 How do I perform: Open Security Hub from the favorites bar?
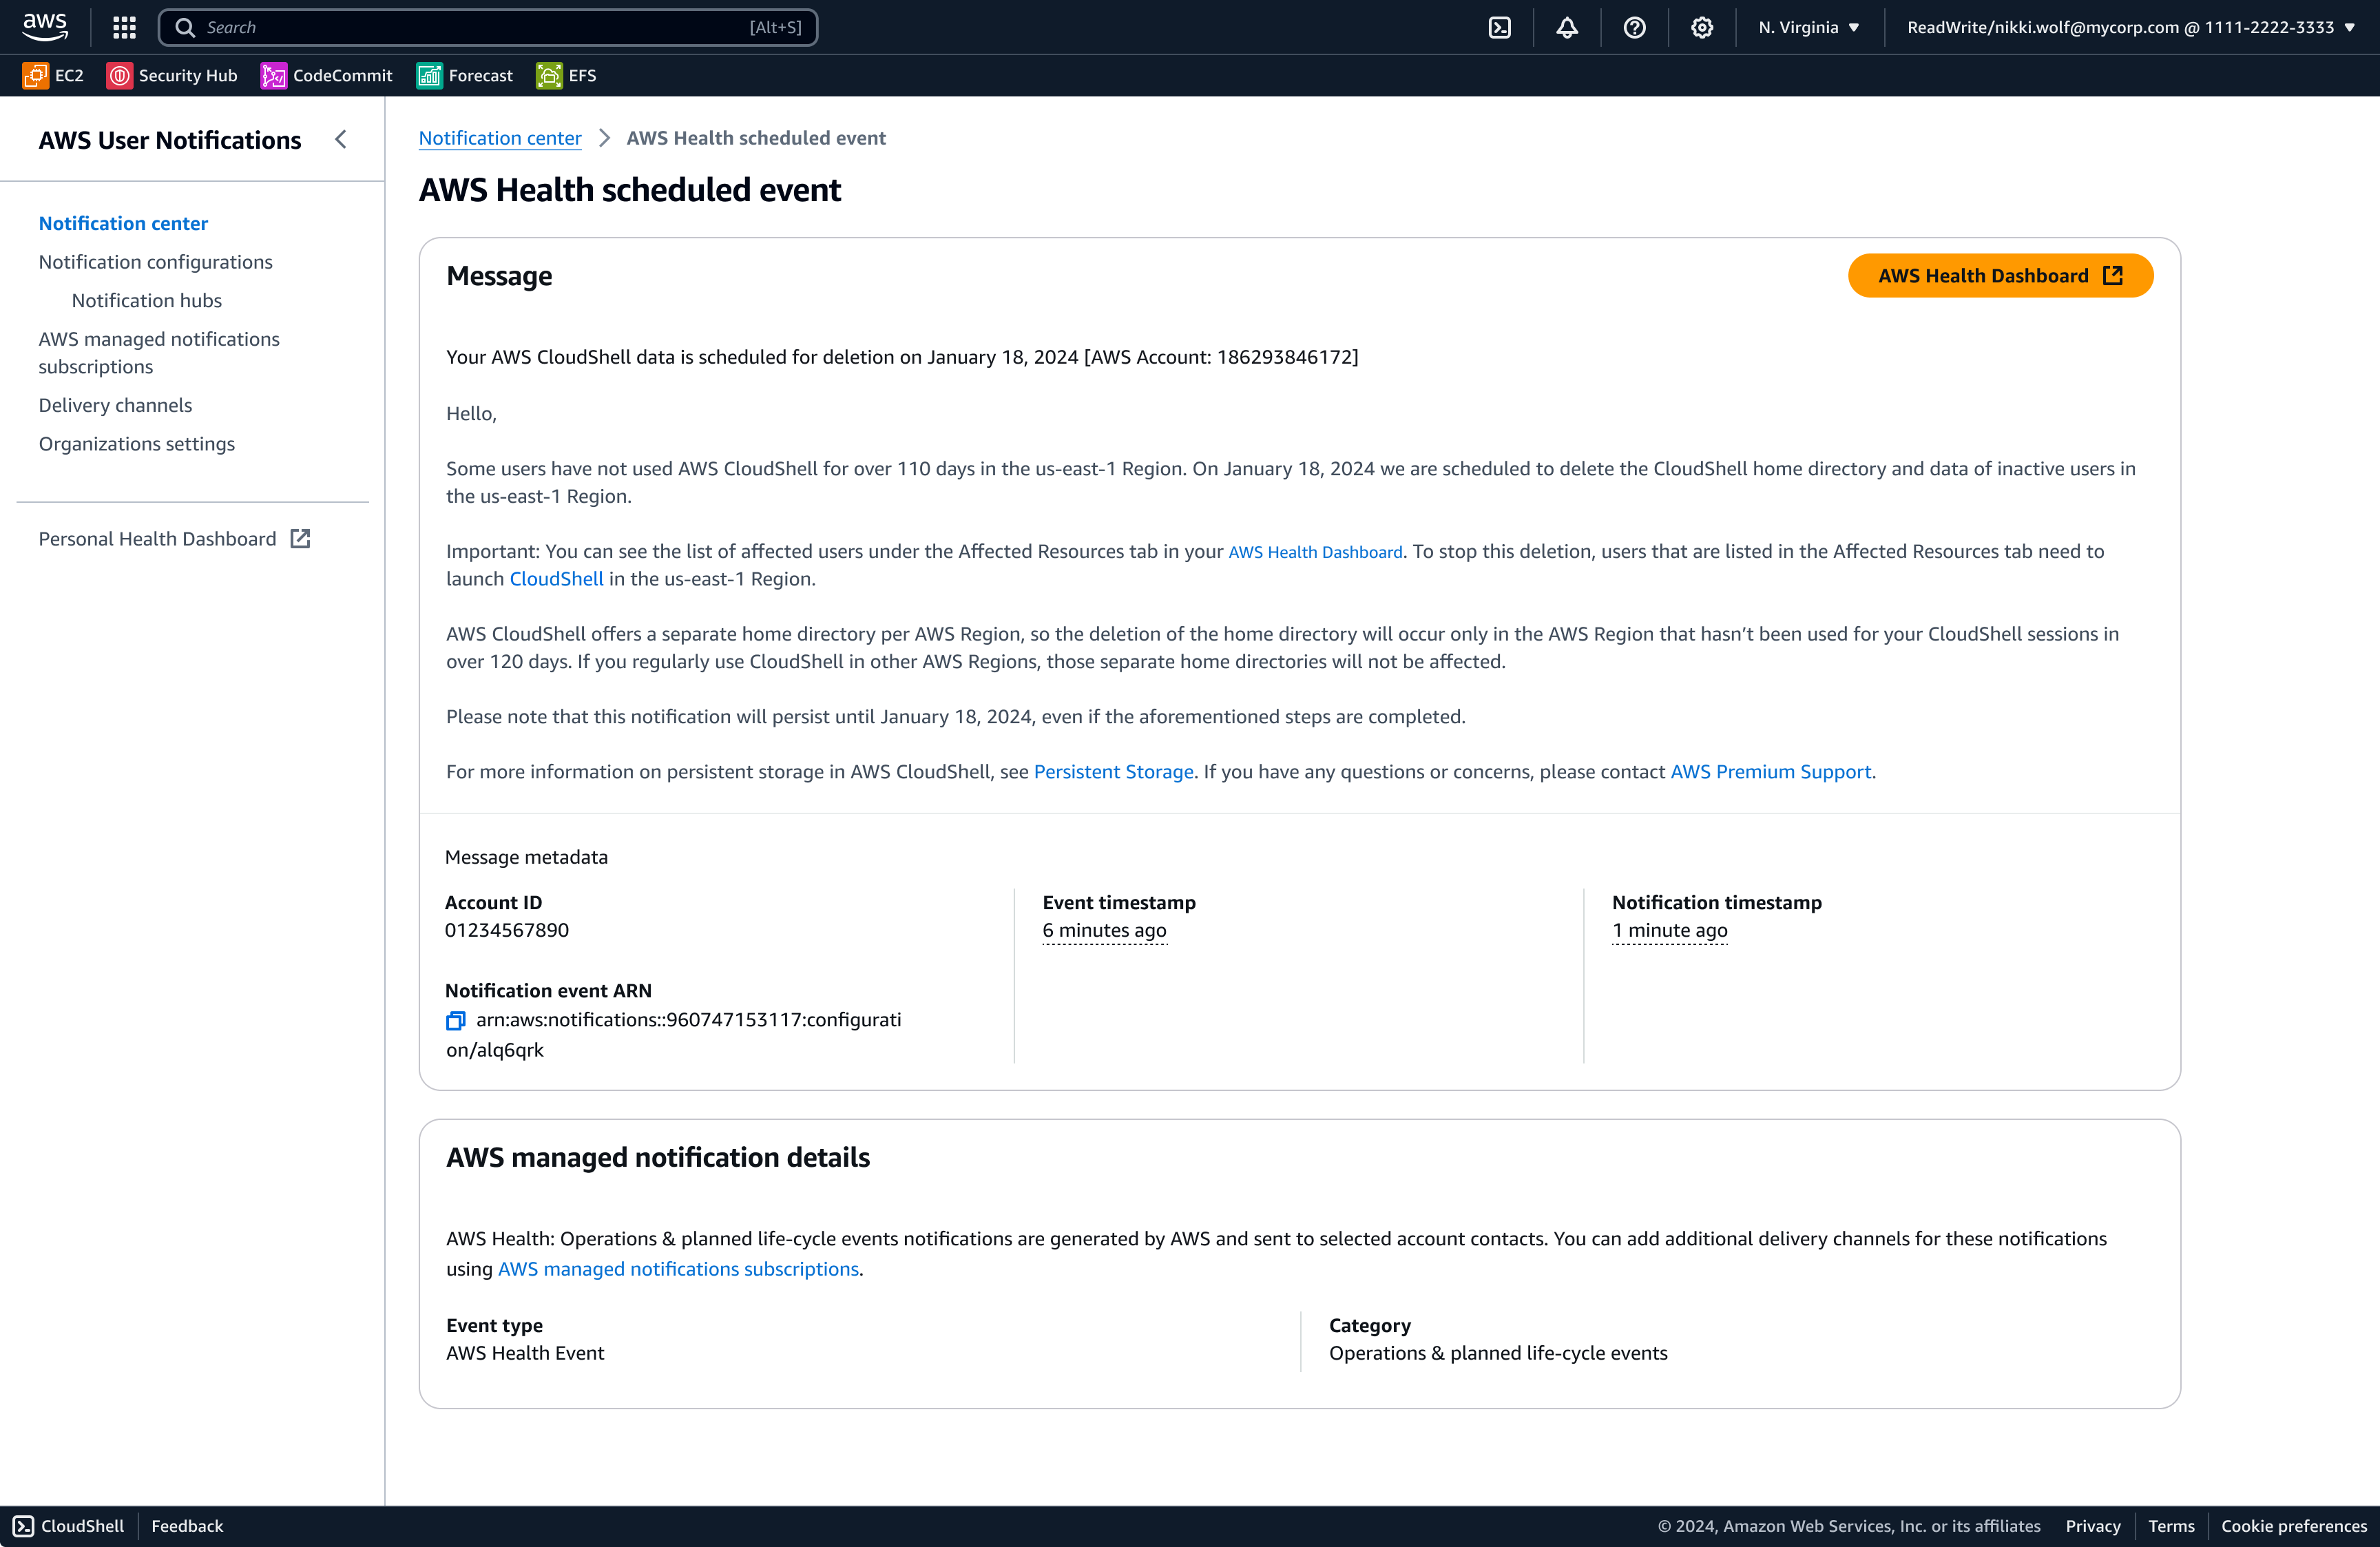tap(172, 75)
